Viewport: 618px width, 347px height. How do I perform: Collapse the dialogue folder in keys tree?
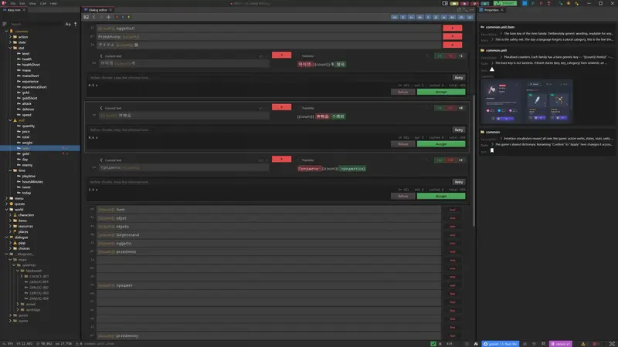(7, 238)
